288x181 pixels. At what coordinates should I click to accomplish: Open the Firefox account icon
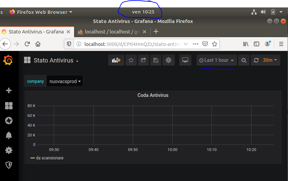tap(267, 44)
